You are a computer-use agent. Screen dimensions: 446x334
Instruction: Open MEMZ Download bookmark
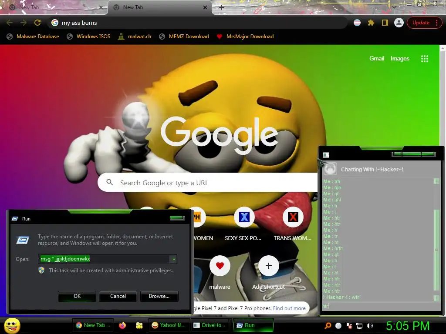(x=184, y=37)
